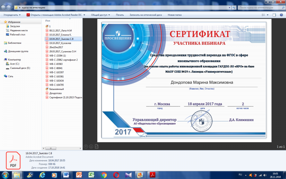Screen dimensions: 286x179
Task: Click Записать на оптический диск
Action: (146, 15)
